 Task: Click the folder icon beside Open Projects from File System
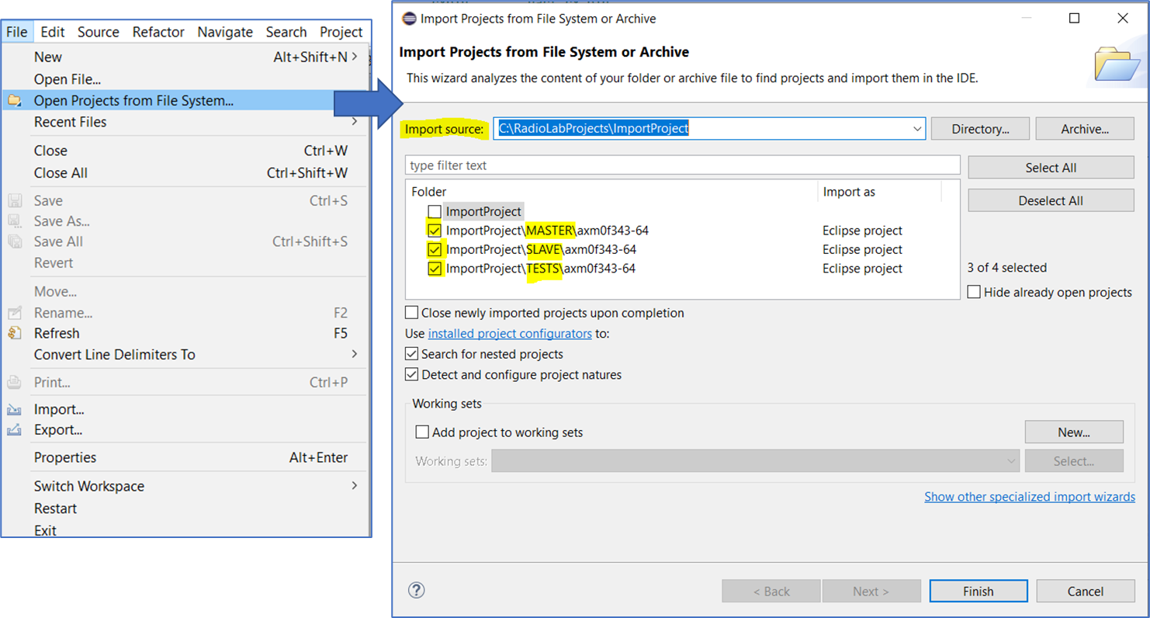(x=14, y=100)
